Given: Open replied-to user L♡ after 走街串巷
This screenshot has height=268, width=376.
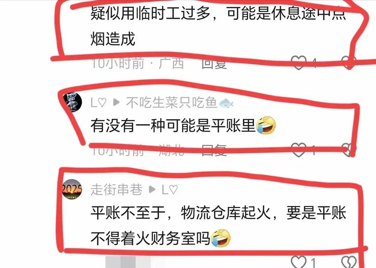Looking at the screenshot, I should coord(170,190).
